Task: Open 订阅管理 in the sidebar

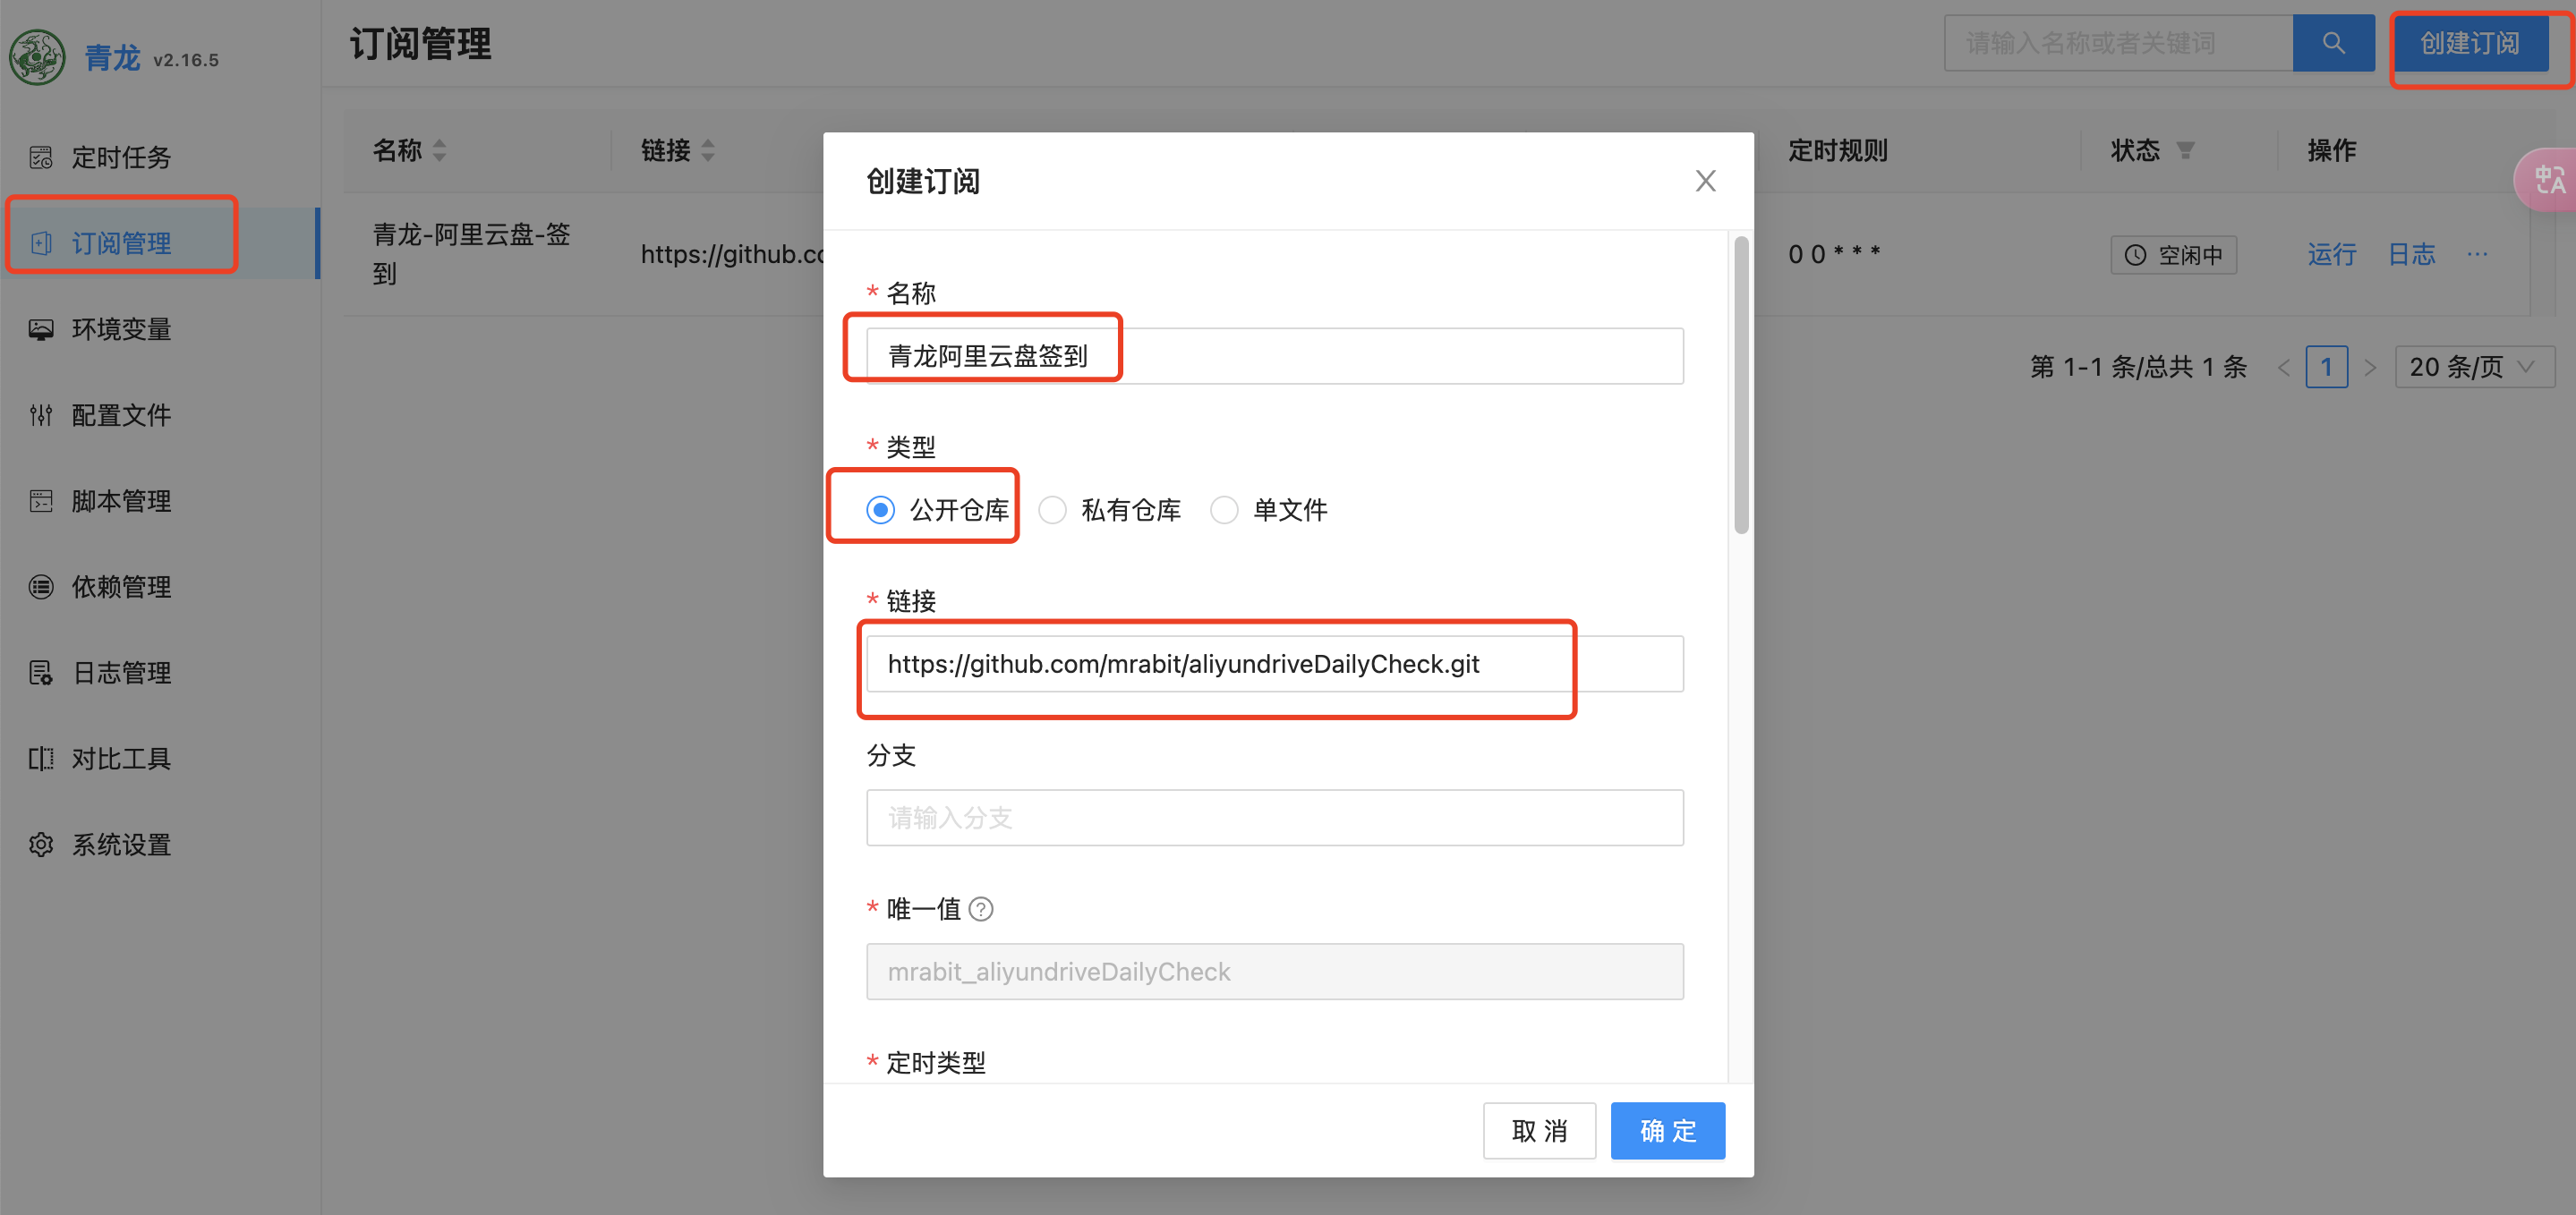Action: pos(160,243)
